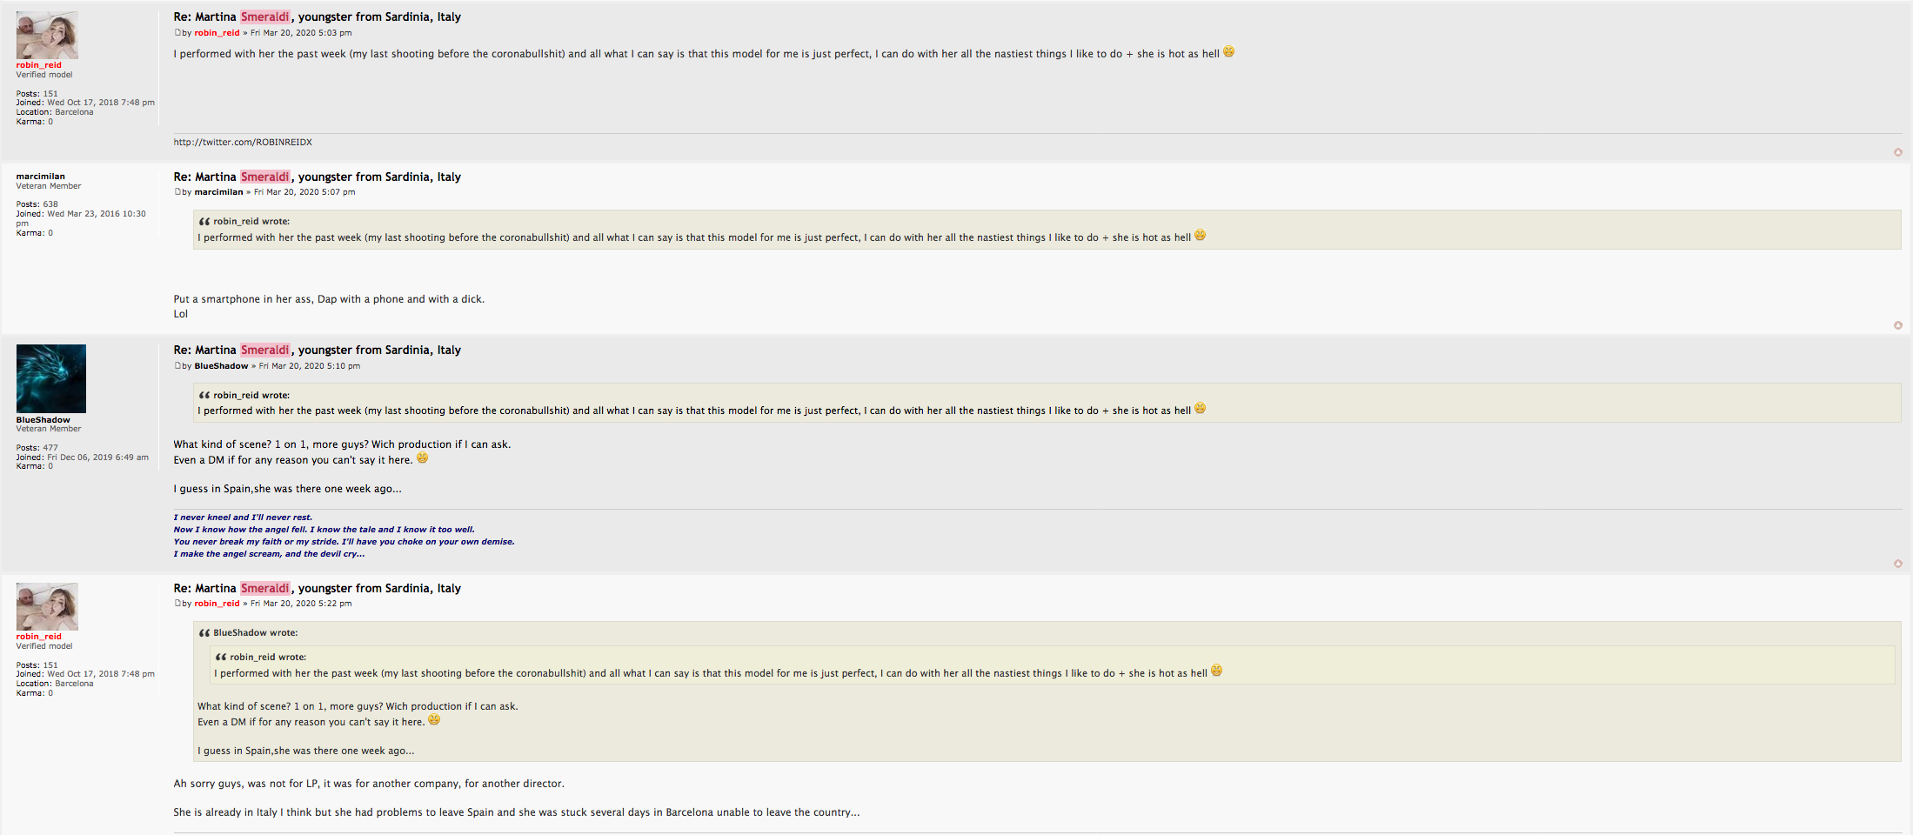Open the post title of the 5:03 pm reply
1913x835 pixels.
click(317, 17)
